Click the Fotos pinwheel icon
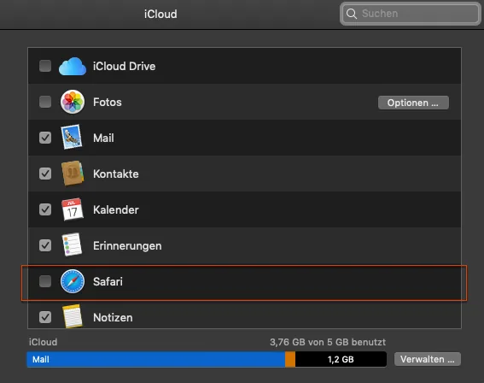 [73, 102]
